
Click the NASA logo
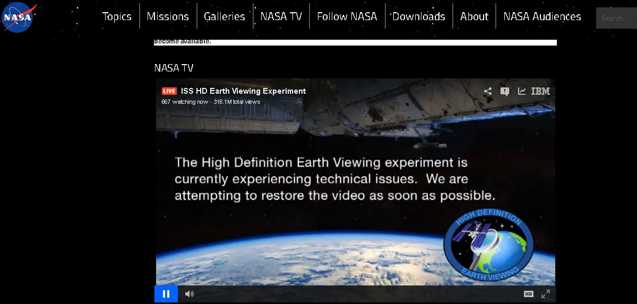19,17
